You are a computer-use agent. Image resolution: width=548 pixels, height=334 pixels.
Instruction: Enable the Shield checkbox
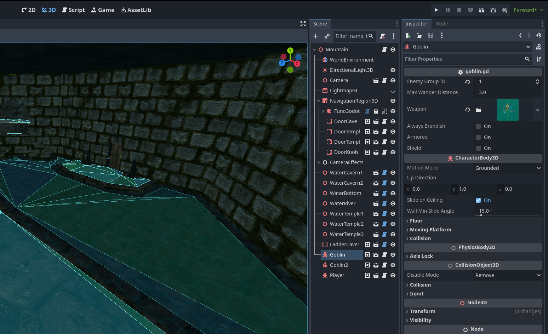pyautogui.click(x=478, y=148)
